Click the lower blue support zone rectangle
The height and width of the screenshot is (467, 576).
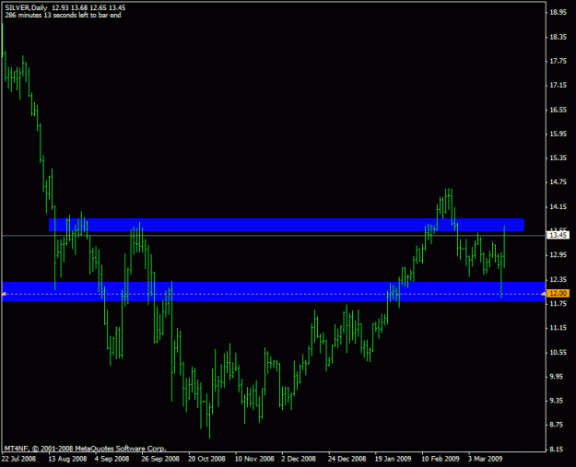(274, 291)
